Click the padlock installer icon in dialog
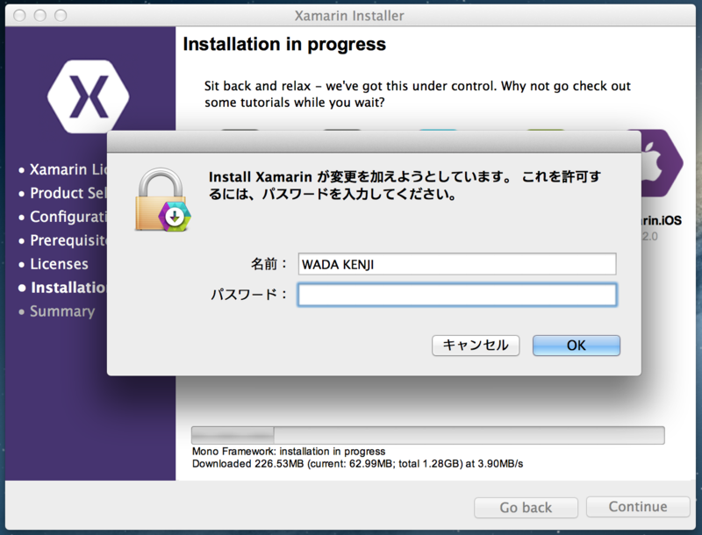This screenshot has width=702, height=535. click(x=163, y=199)
